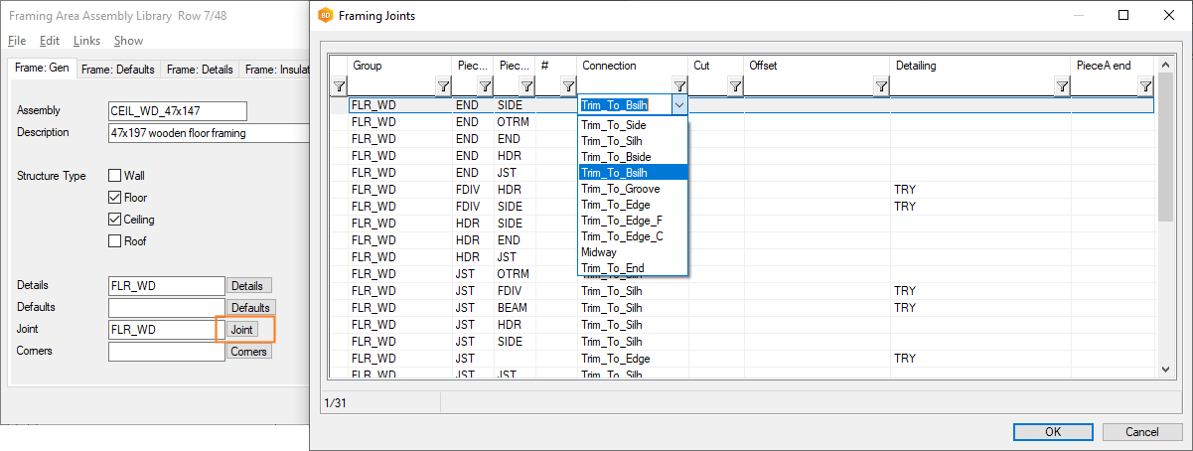
Task: Switch to the Frame: Details tab
Action: click(200, 70)
